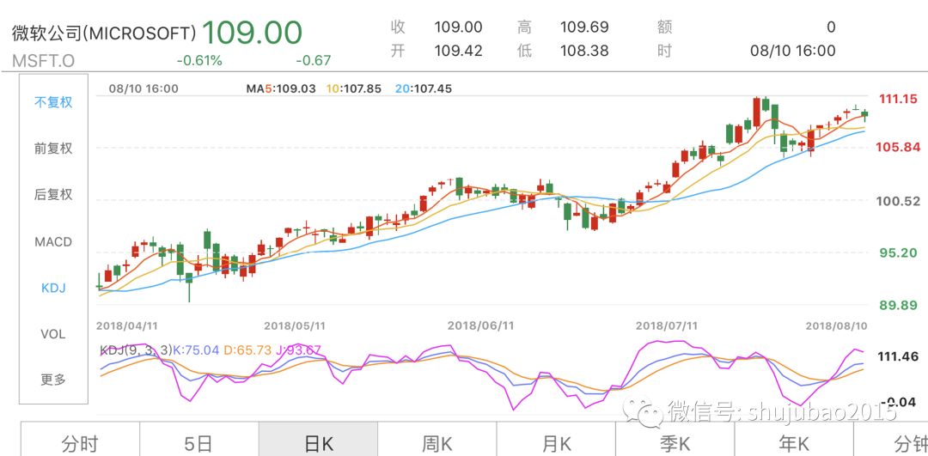The width and height of the screenshot is (928, 456).
Task: Click the tallest red candlestick near 111.15
Action: pyautogui.click(x=756, y=112)
